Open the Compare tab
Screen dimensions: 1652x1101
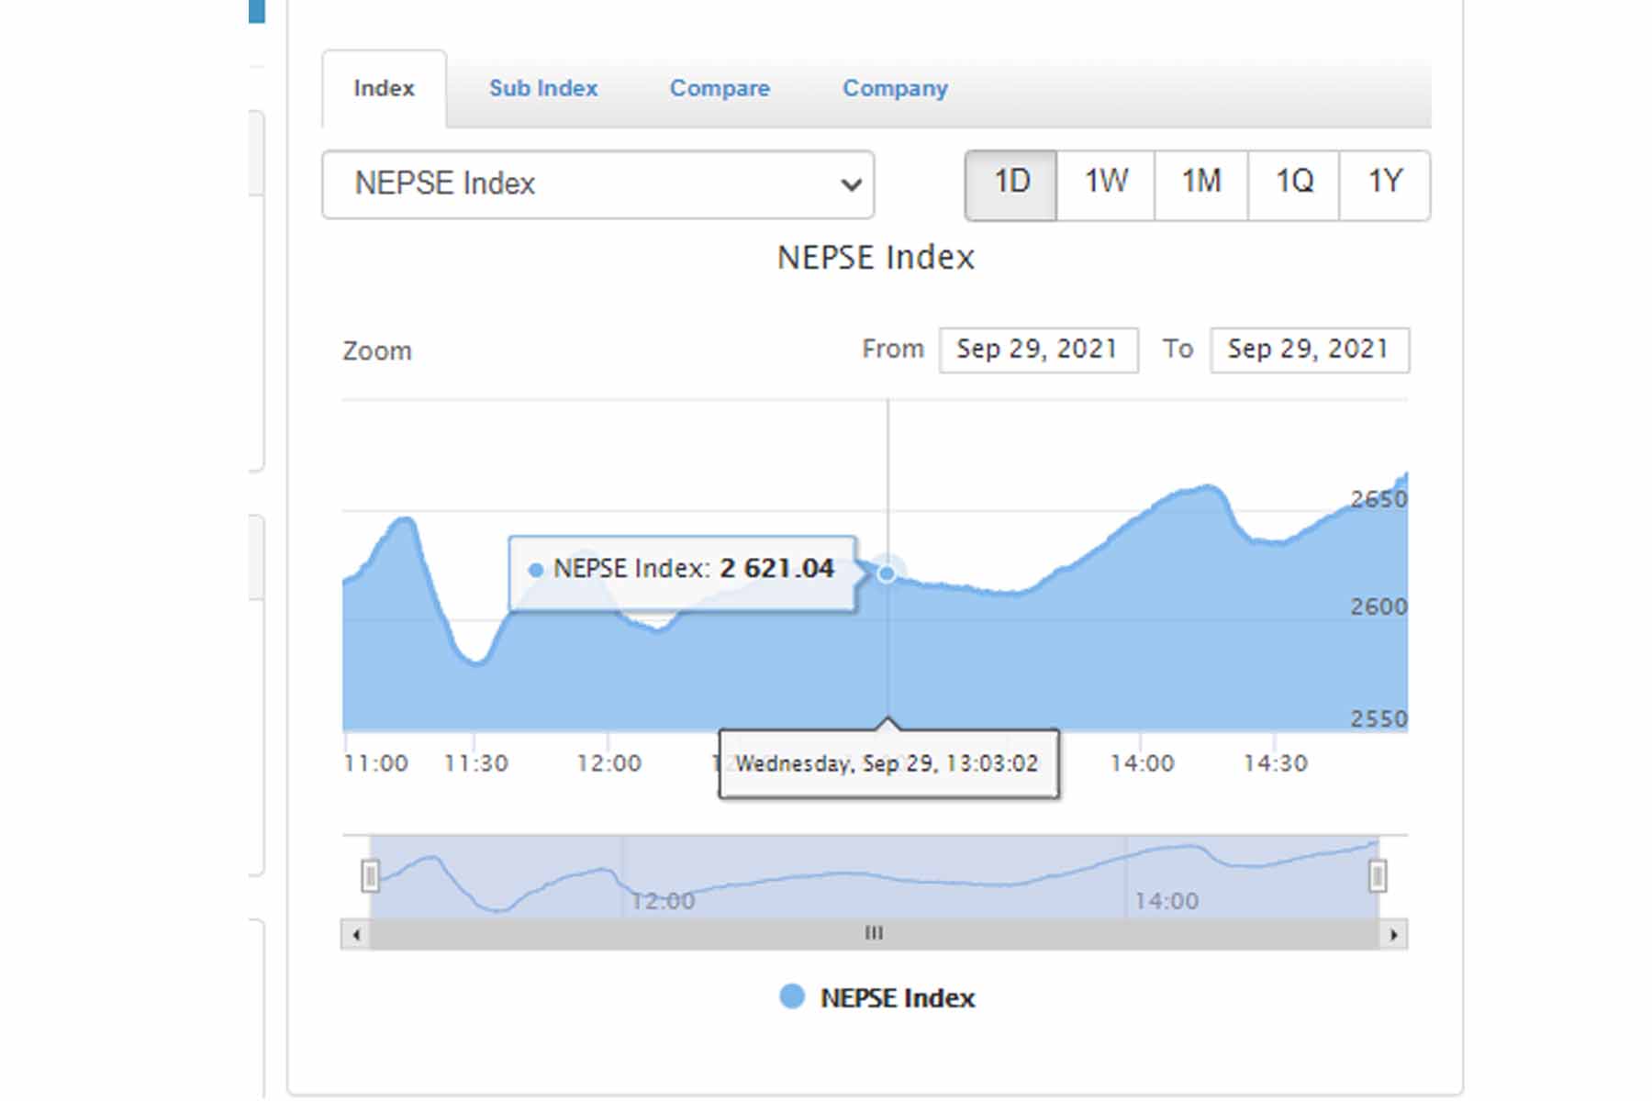pyautogui.click(x=720, y=89)
